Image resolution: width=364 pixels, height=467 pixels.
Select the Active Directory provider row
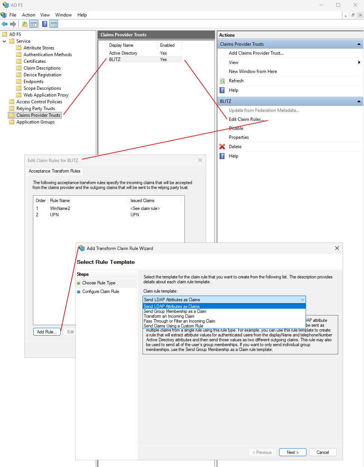point(145,53)
